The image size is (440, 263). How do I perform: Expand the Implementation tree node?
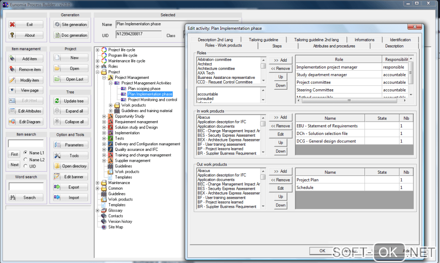coord(104,133)
